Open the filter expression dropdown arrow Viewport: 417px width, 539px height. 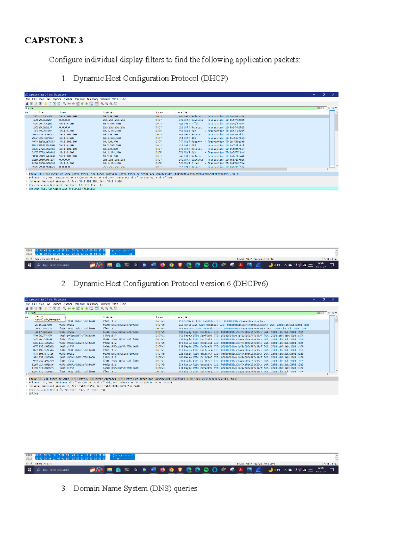click(326, 108)
